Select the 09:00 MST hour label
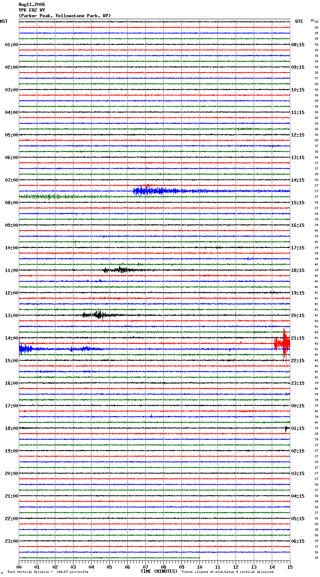Image resolution: width=320 pixels, height=577 pixels. (12, 225)
